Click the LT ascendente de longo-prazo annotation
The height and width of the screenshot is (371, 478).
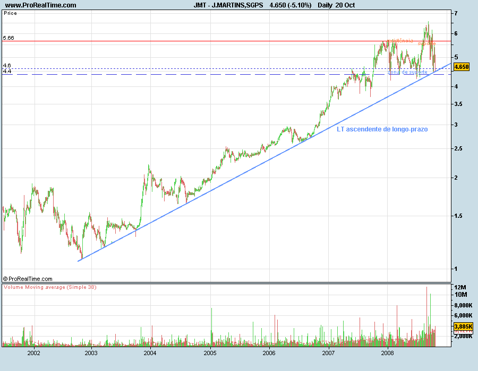point(382,129)
